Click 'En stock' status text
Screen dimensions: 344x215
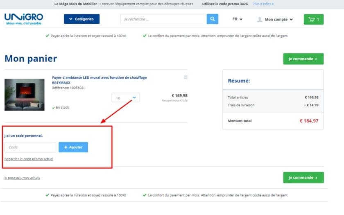63,107
